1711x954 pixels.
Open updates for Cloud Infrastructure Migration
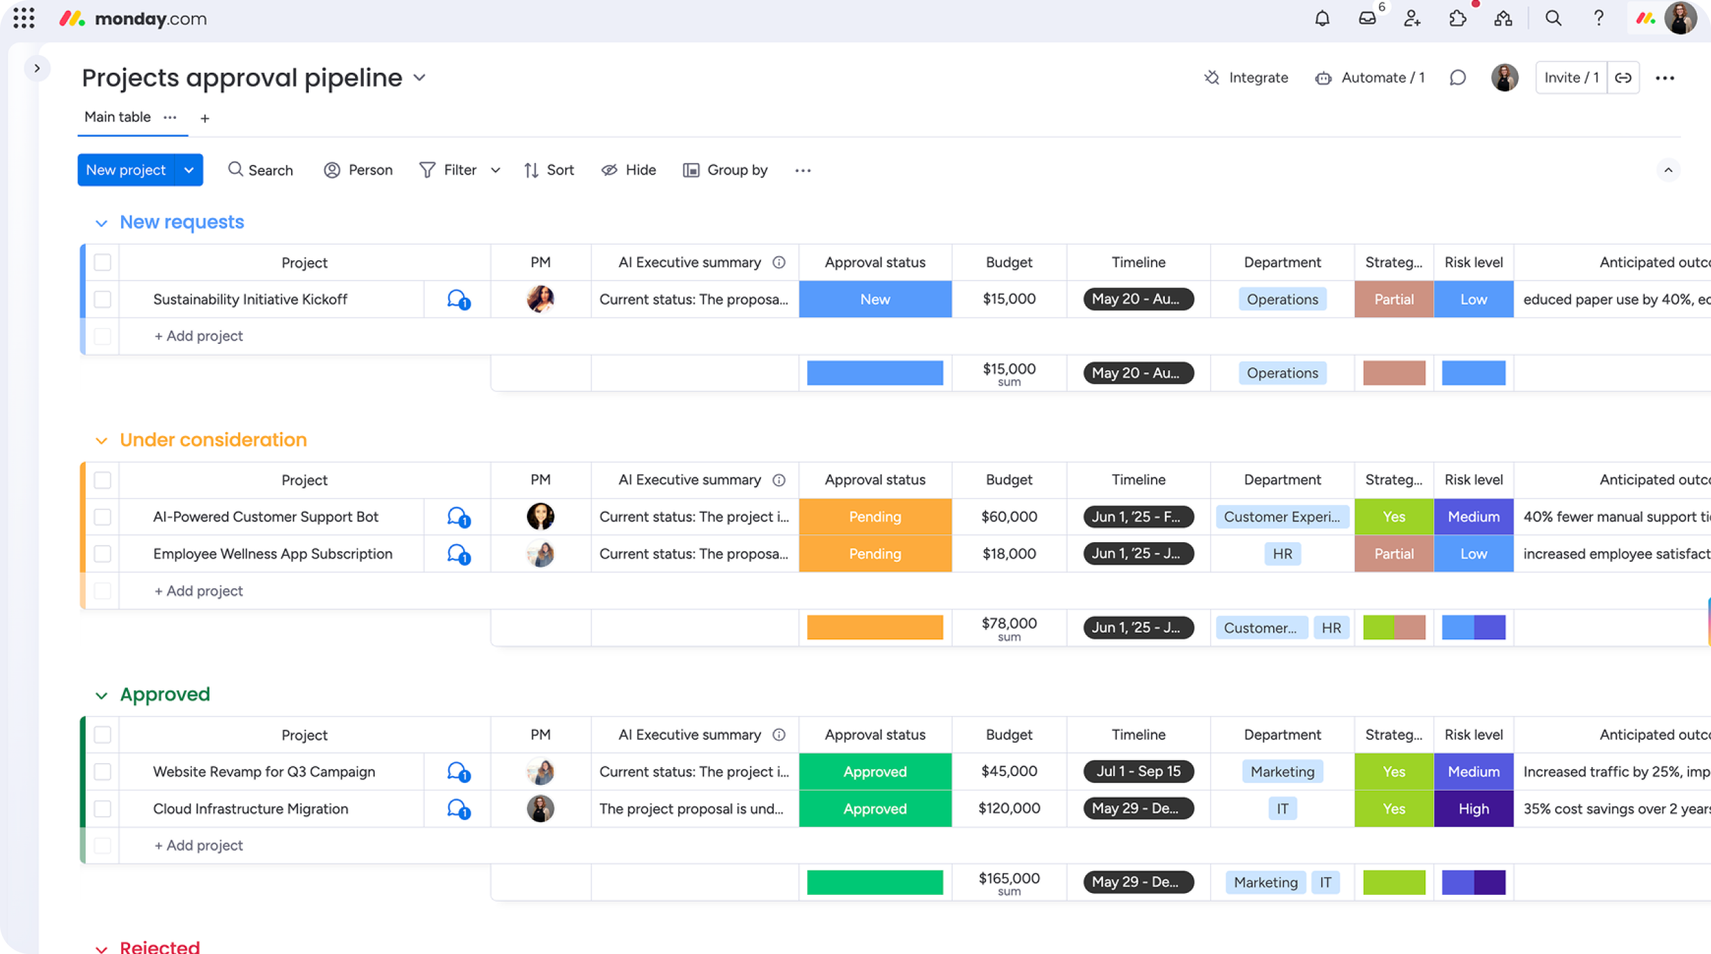point(458,809)
